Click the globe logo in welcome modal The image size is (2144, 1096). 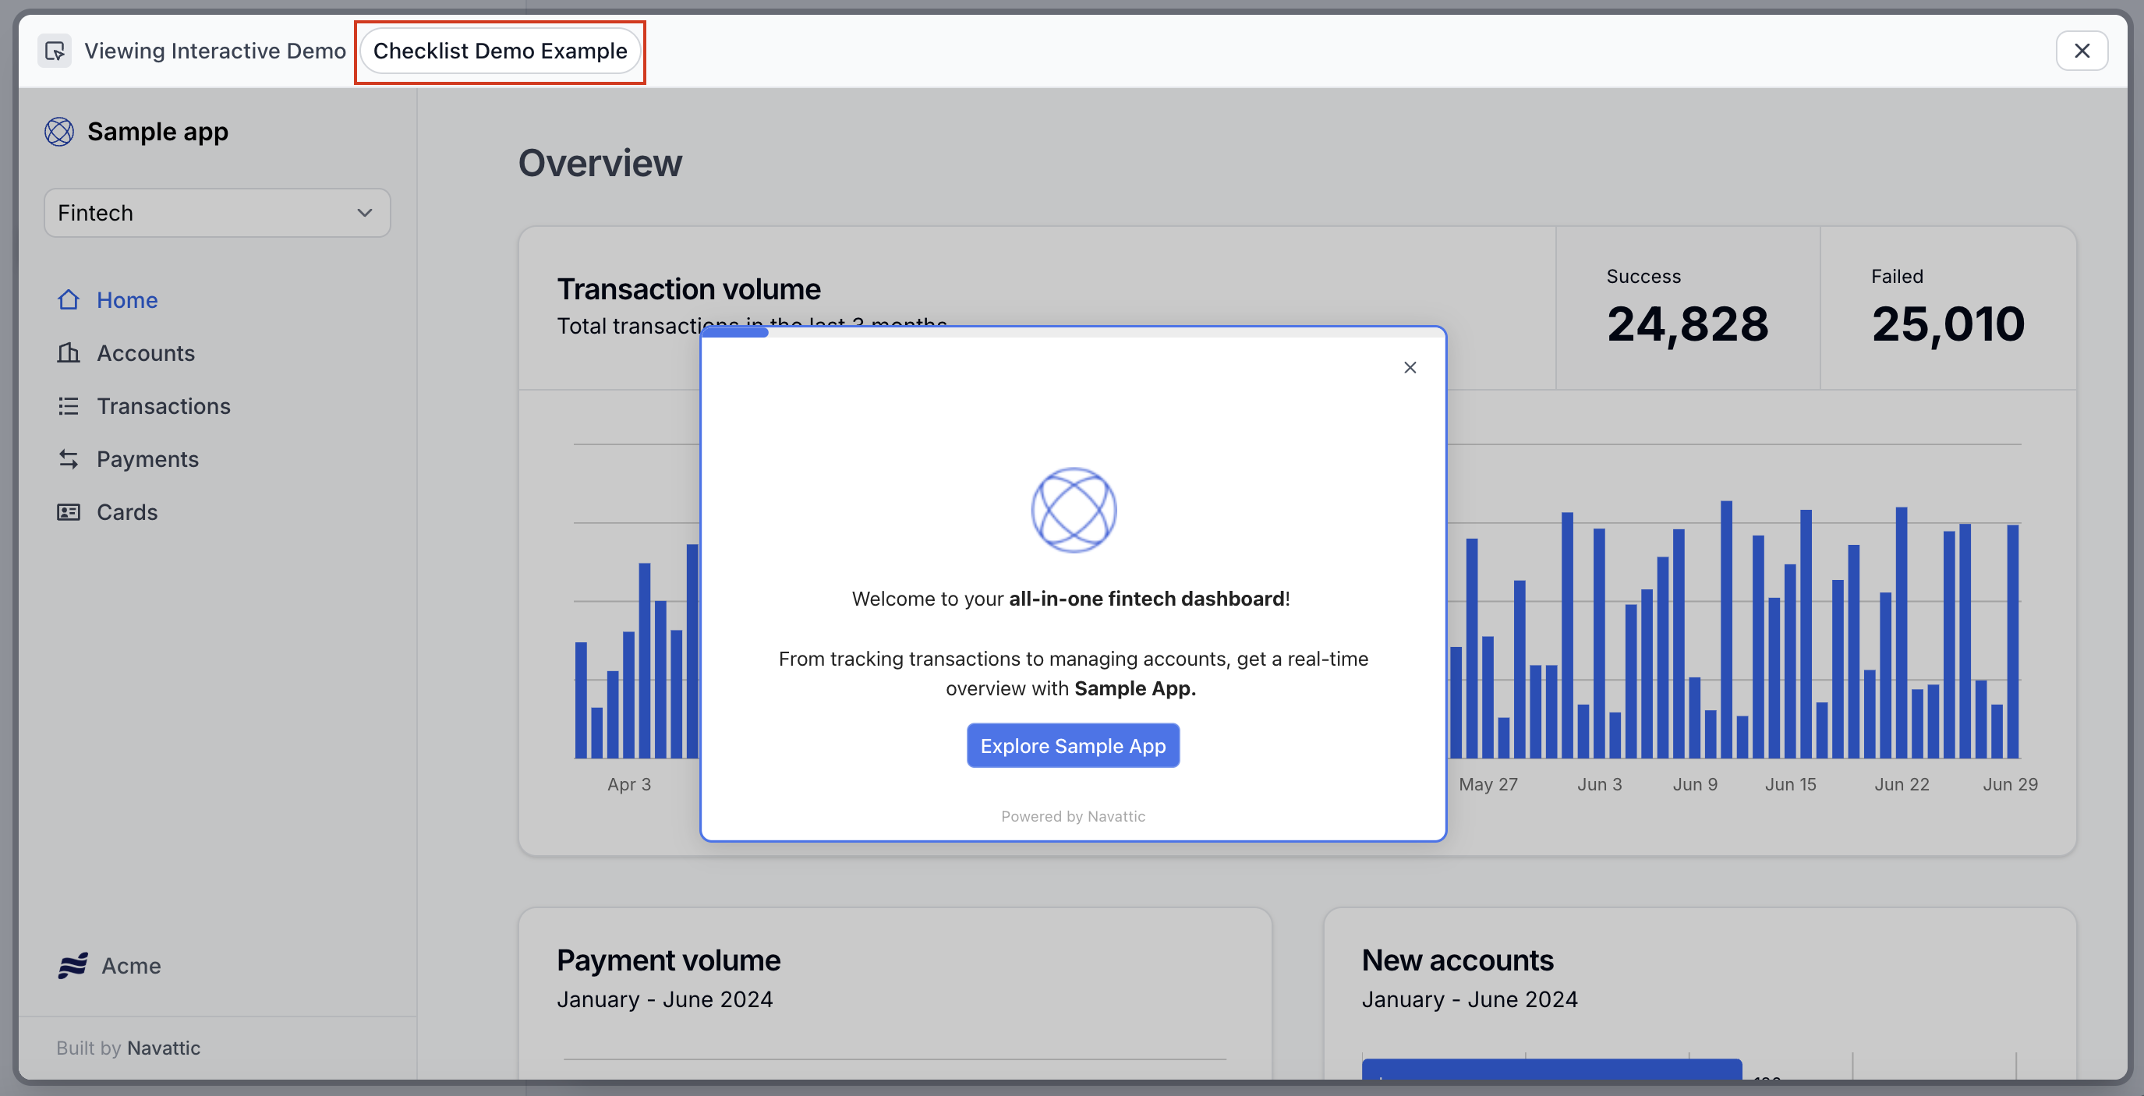coord(1073,509)
